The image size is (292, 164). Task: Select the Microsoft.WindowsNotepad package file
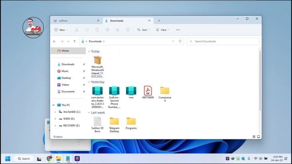97,67
